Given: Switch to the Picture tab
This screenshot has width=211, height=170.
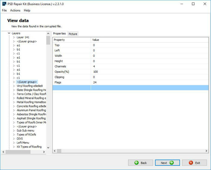Looking at the screenshot, I should (x=73, y=34).
